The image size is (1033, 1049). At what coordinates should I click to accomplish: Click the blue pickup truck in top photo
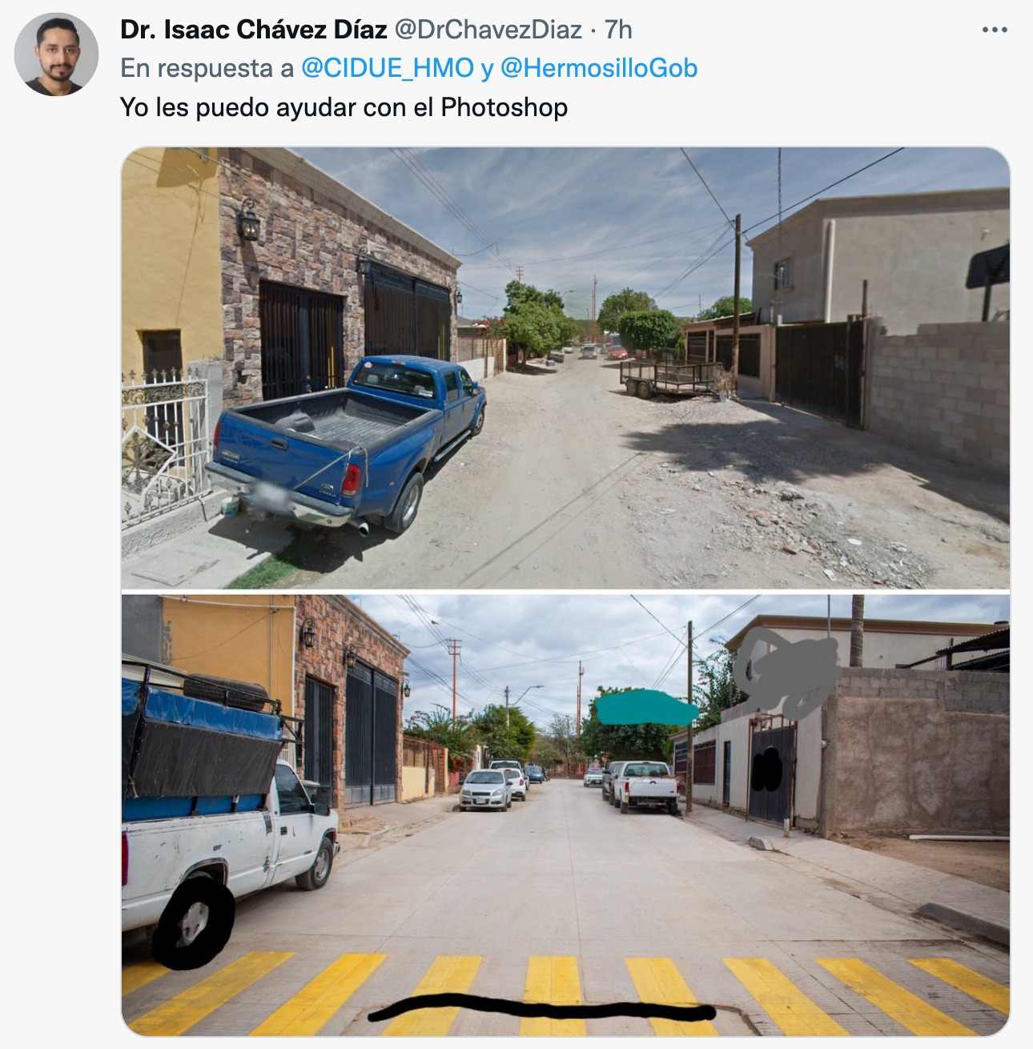(x=346, y=443)
